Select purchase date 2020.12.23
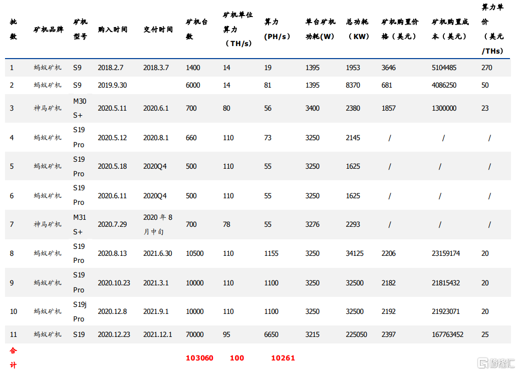 coord(114,335)
